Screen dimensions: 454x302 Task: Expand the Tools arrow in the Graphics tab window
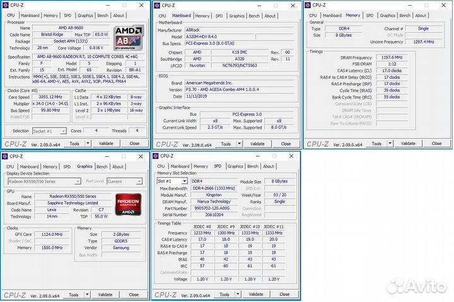pos(87,294)
